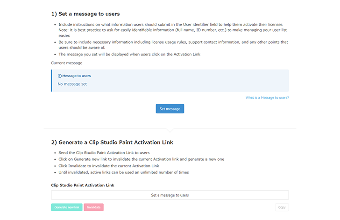
Task: Click the bullet starting 'Click on Generate new link'
Action: point(141,159)
